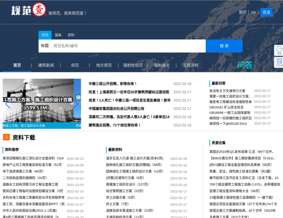This screenshot has height=218, width=283.
Task: Open 房建施工组织总设计（127页）
Action: [x=128, y=184]
